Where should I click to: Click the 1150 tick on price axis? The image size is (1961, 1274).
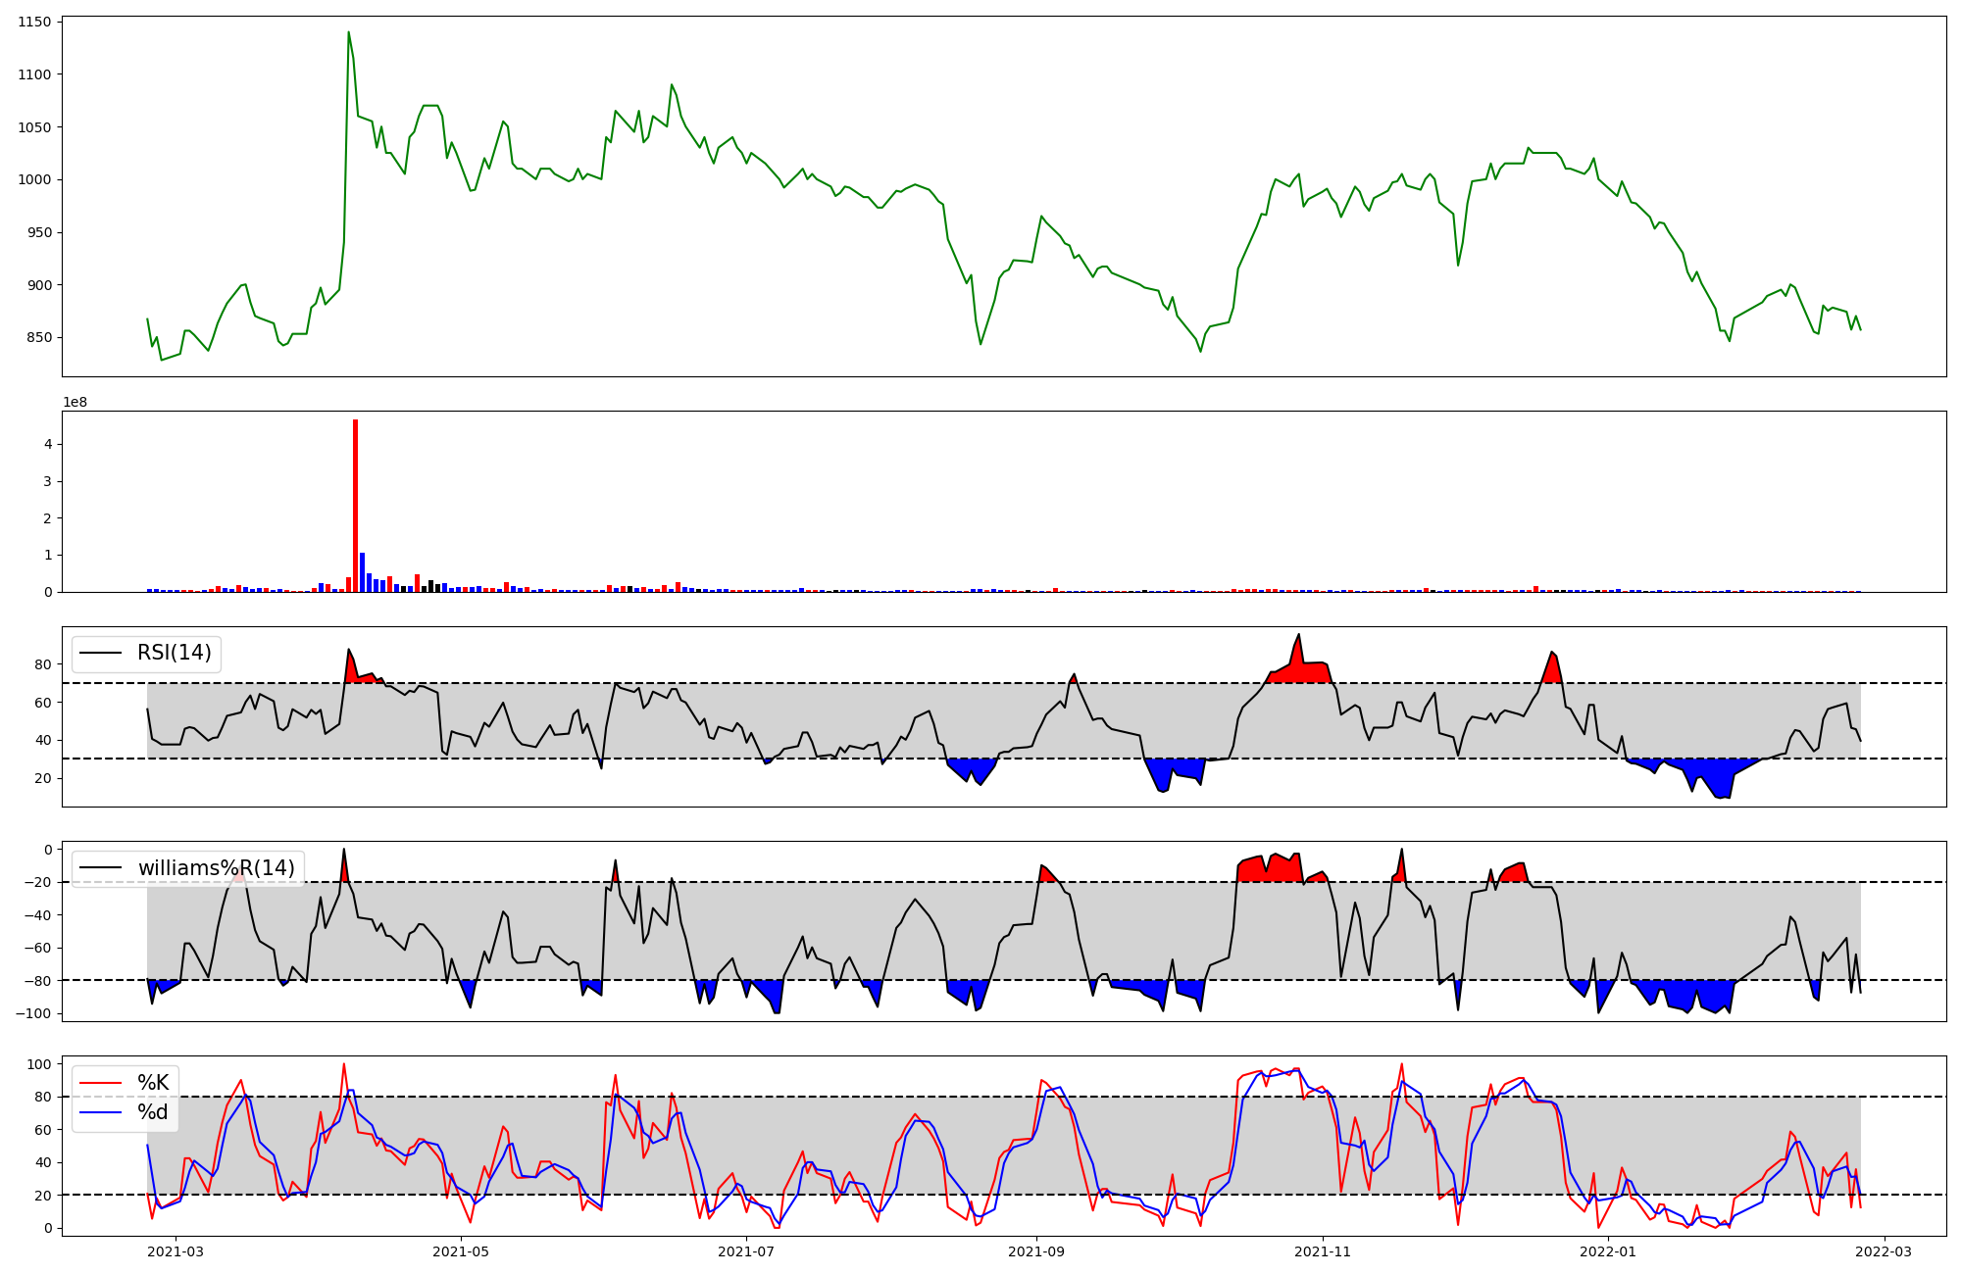[35, 22]
